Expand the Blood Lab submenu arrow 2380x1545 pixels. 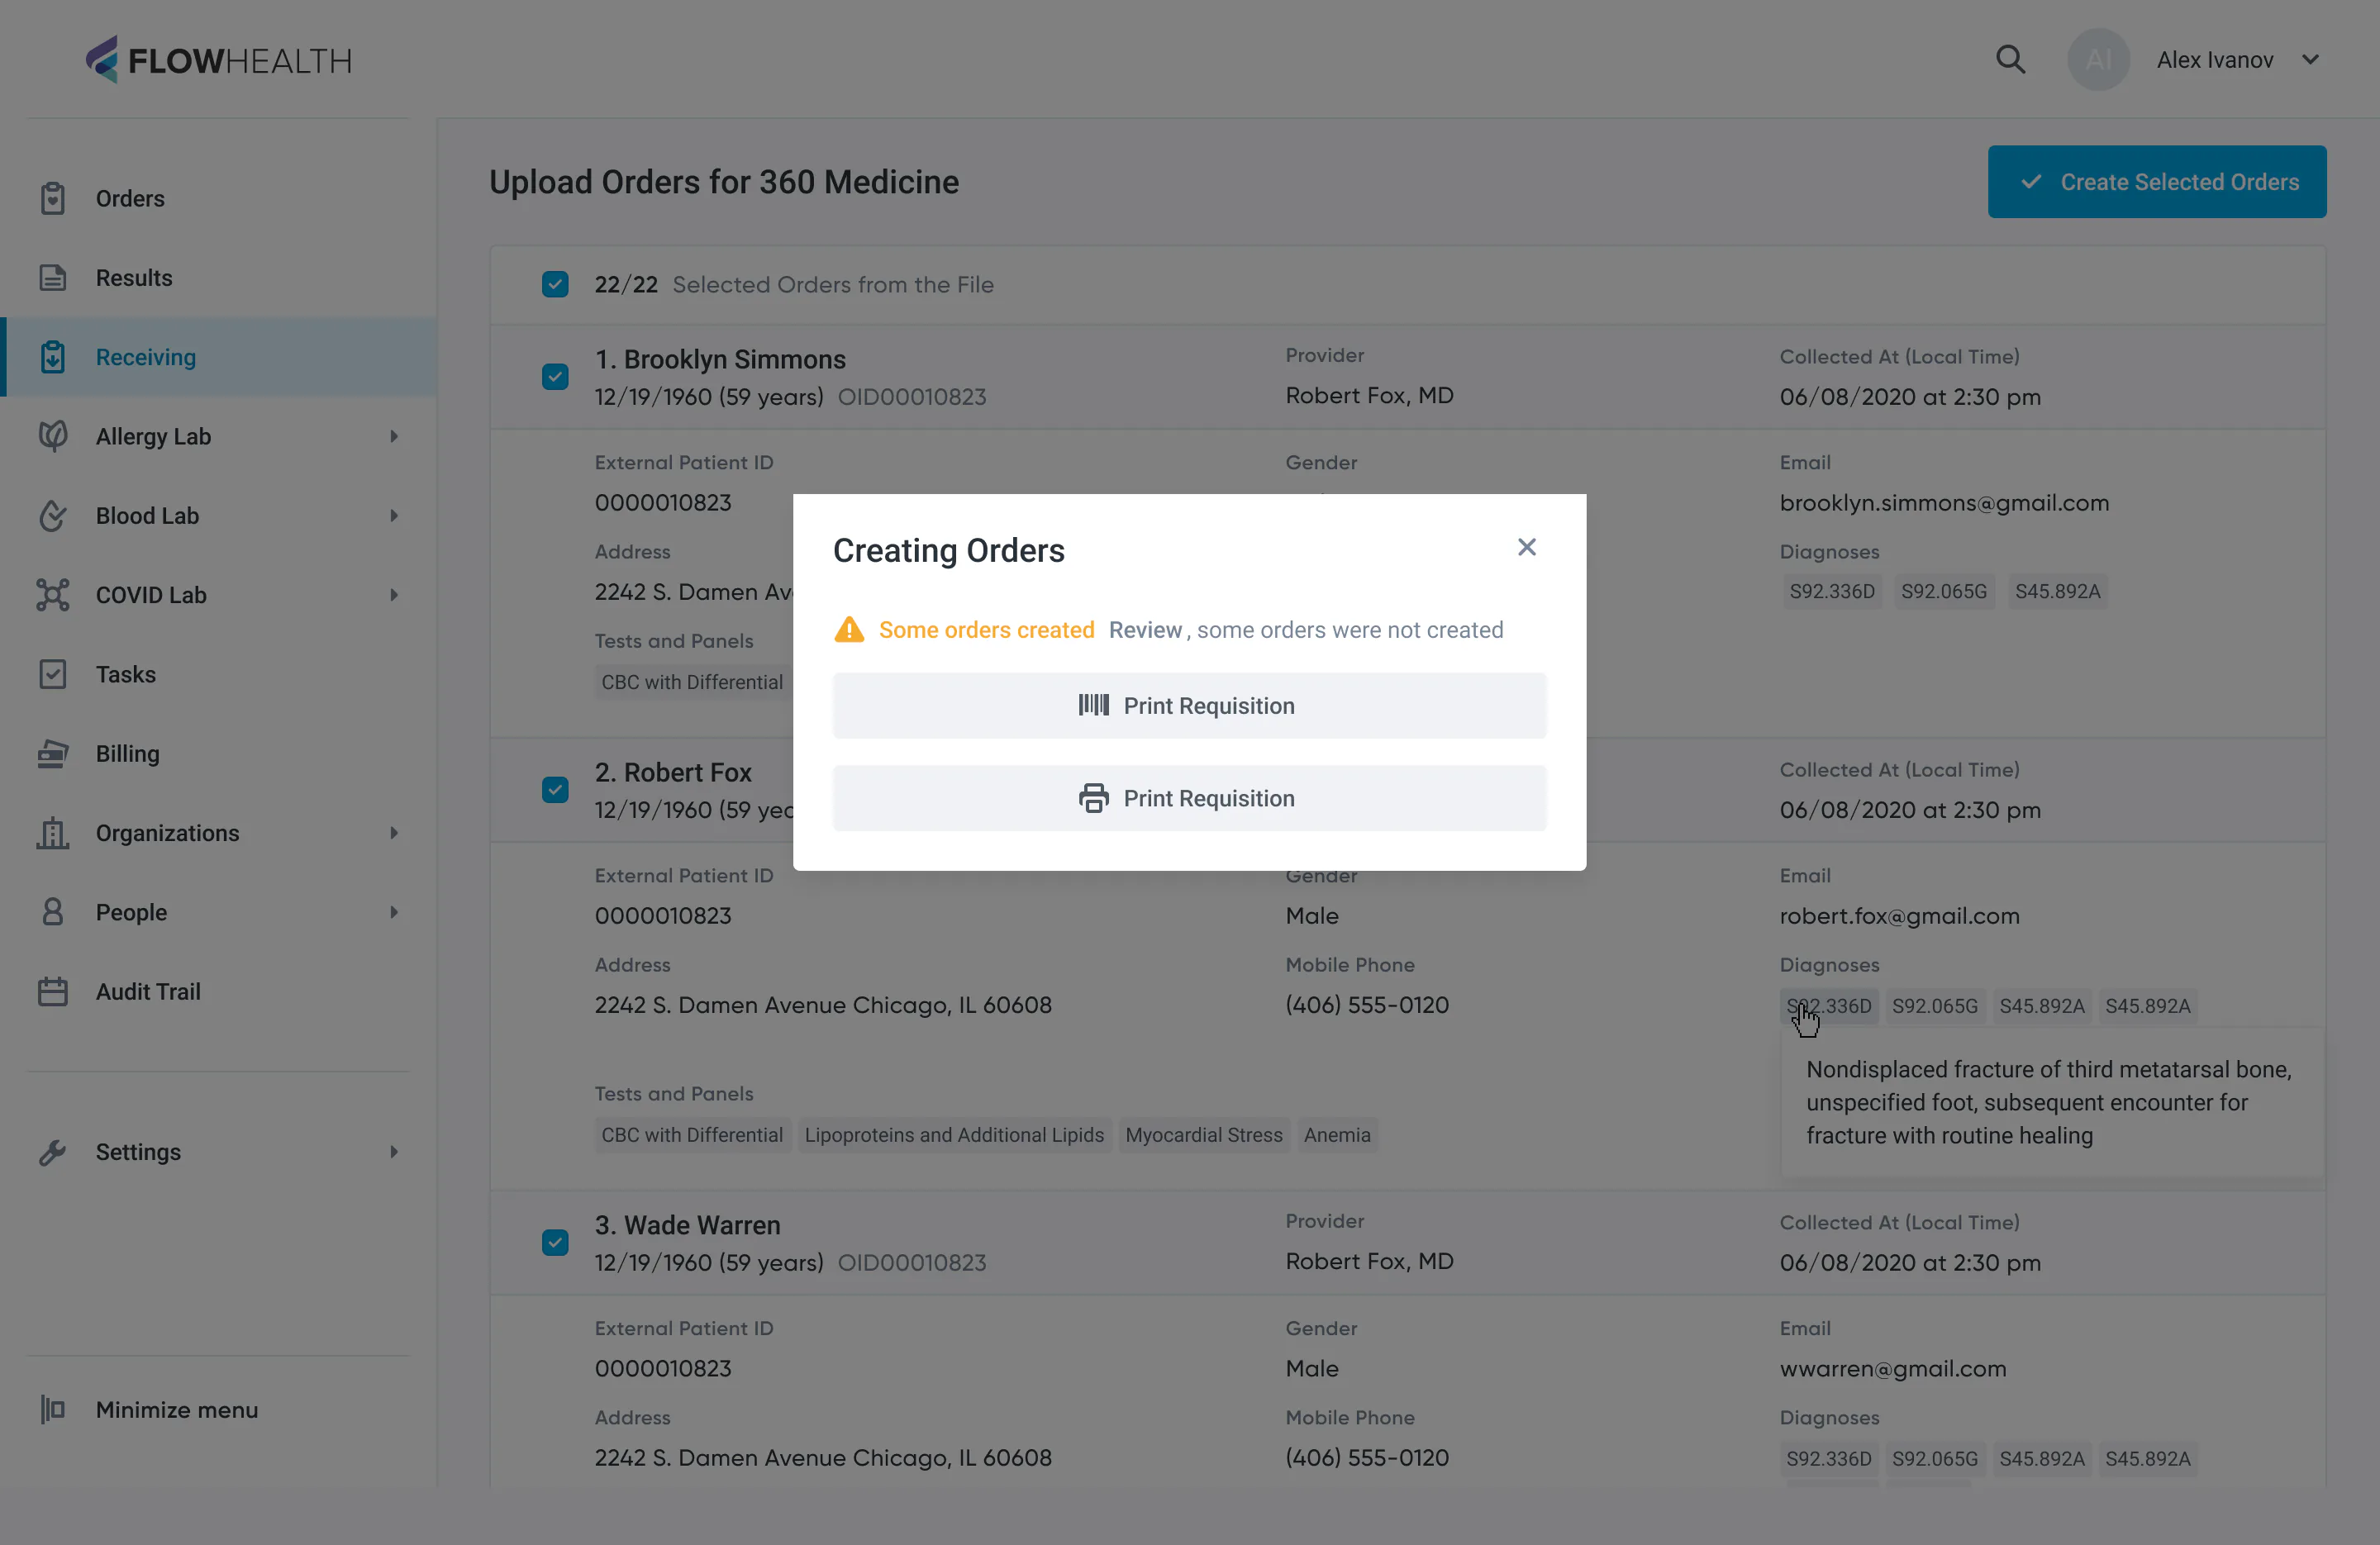[394, 516]
